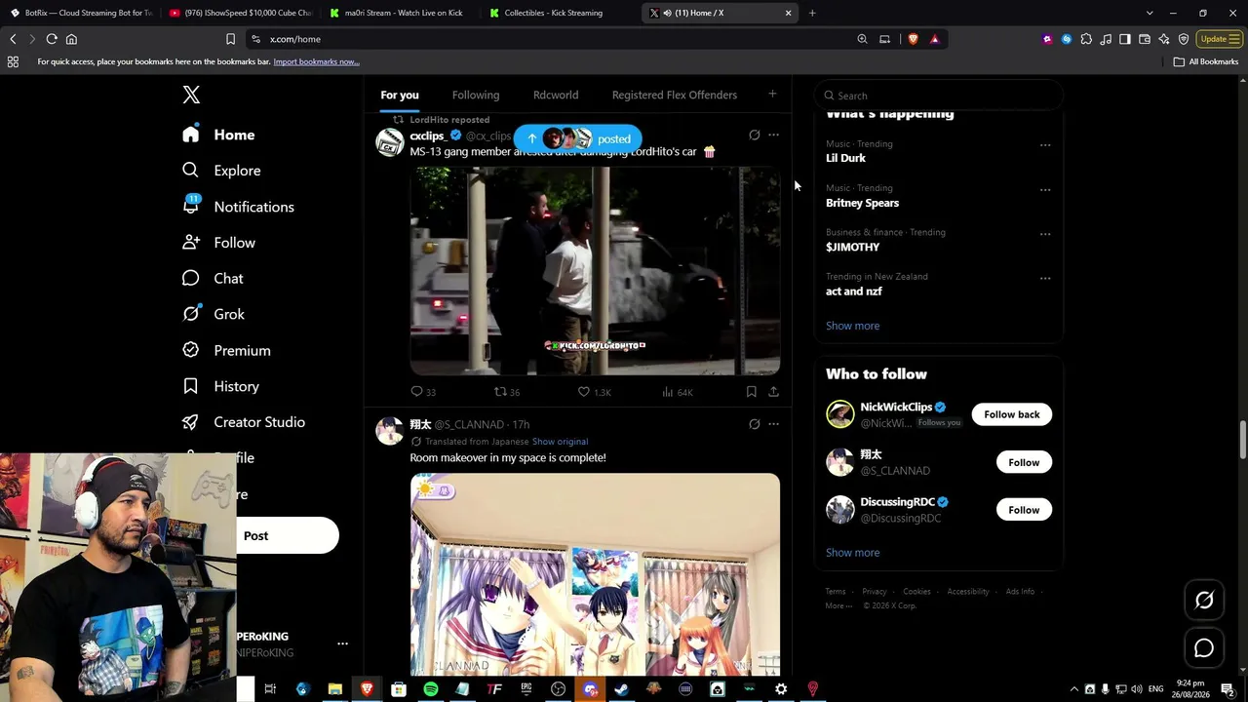Switch to the Following timeline tab
Screen dimensions: 1248x702
tap(476, 95)
